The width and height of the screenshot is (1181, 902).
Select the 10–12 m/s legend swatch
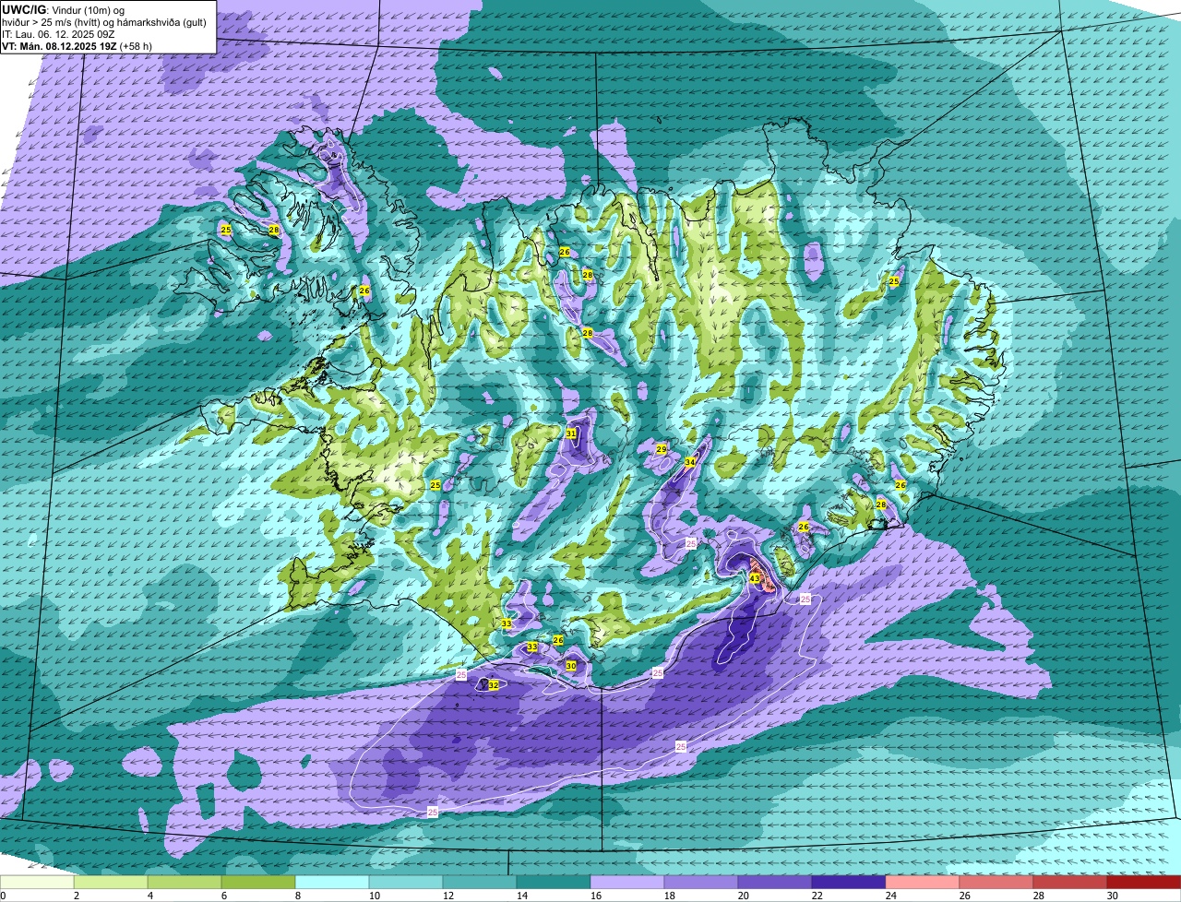coord(406,883)
